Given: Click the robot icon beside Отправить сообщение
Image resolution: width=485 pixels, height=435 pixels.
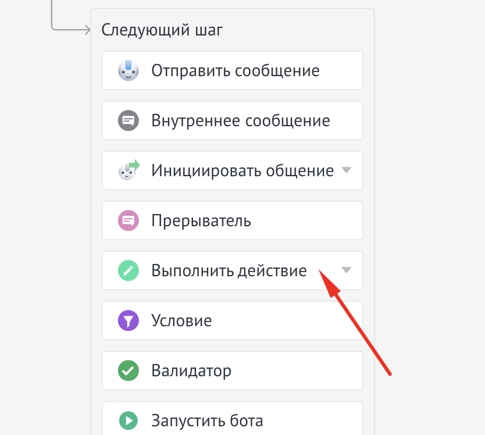Looking at the screenshot, I should (x=129, y=71).
